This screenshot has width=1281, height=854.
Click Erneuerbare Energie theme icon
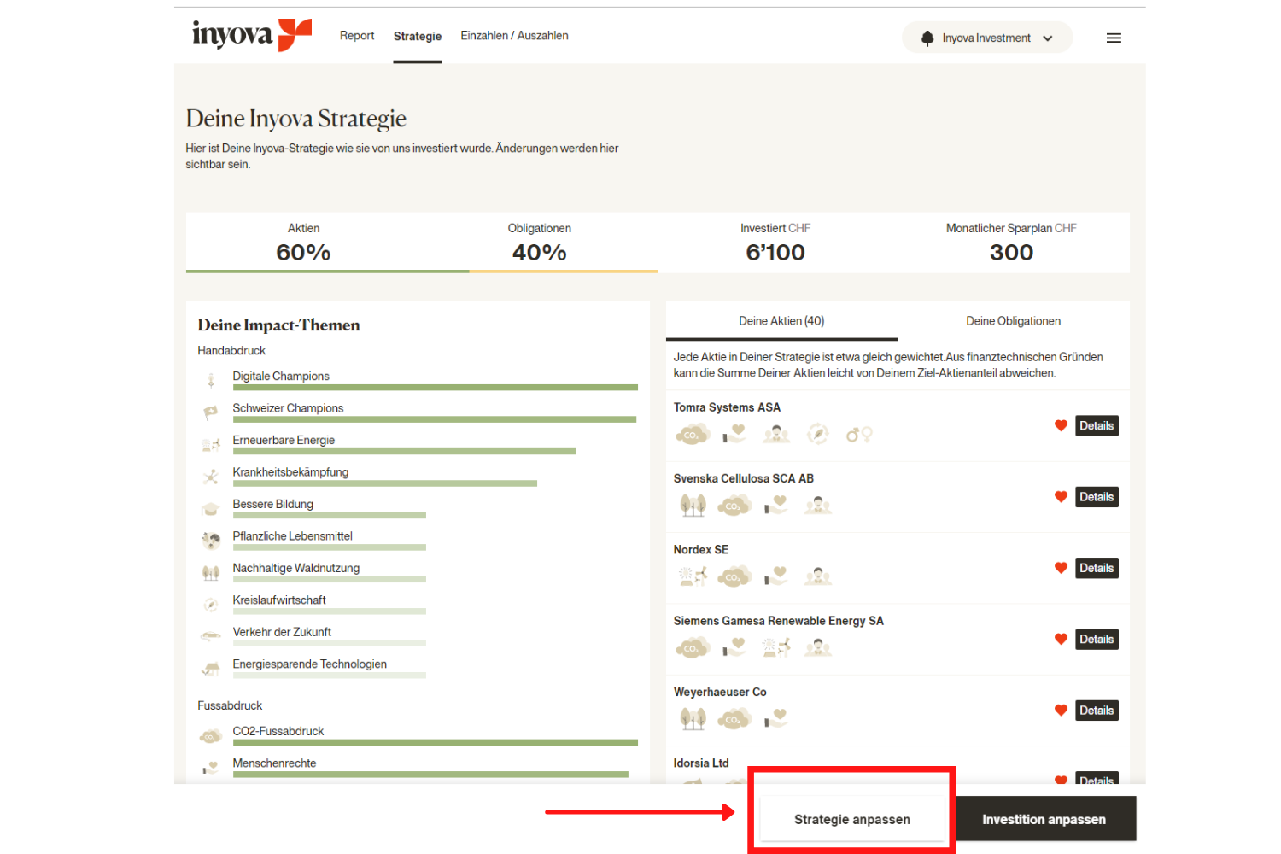(x=211, y=445)
